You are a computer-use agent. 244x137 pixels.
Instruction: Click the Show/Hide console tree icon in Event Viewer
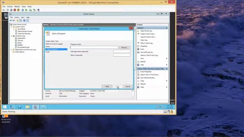click(x=21, y=21)
